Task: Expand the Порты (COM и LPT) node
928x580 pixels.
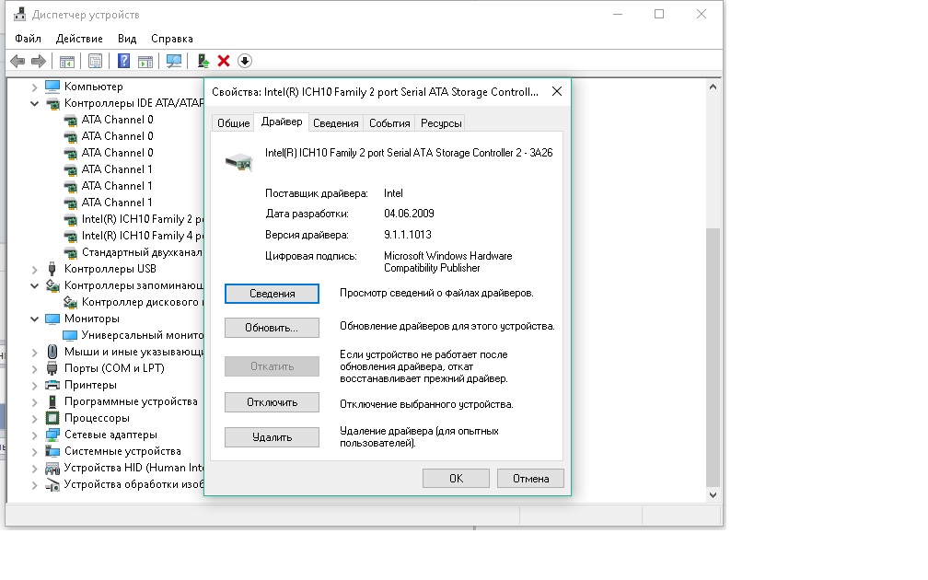Action: coord(34,368)
